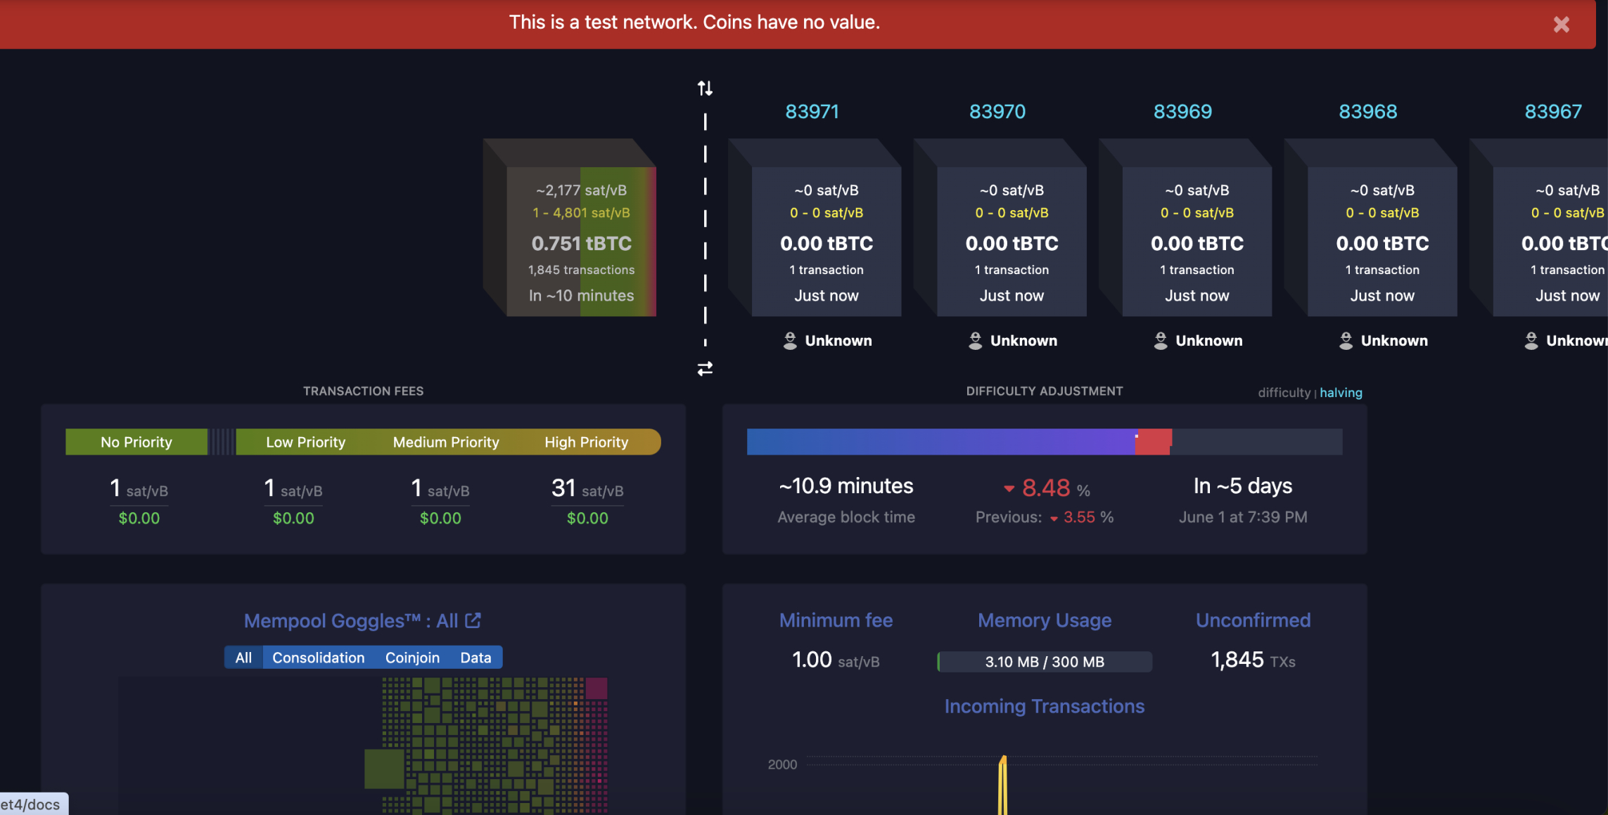Open block height 83971 link
Screen dimensions: 1608x815
coord(812,111)
